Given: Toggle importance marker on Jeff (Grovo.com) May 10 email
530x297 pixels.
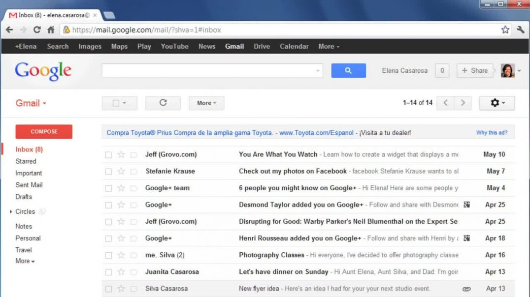Looking at the screenshot, I should (134, 155).
